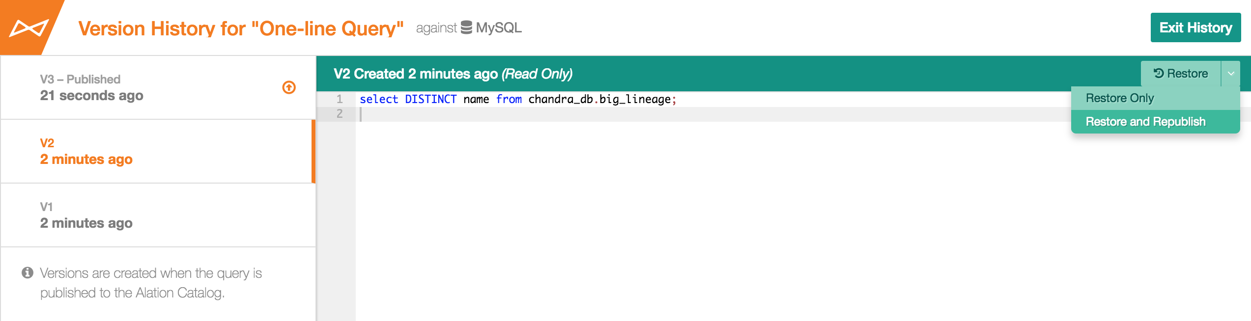Click the info icon beside versions note

[x=28, y=272]
